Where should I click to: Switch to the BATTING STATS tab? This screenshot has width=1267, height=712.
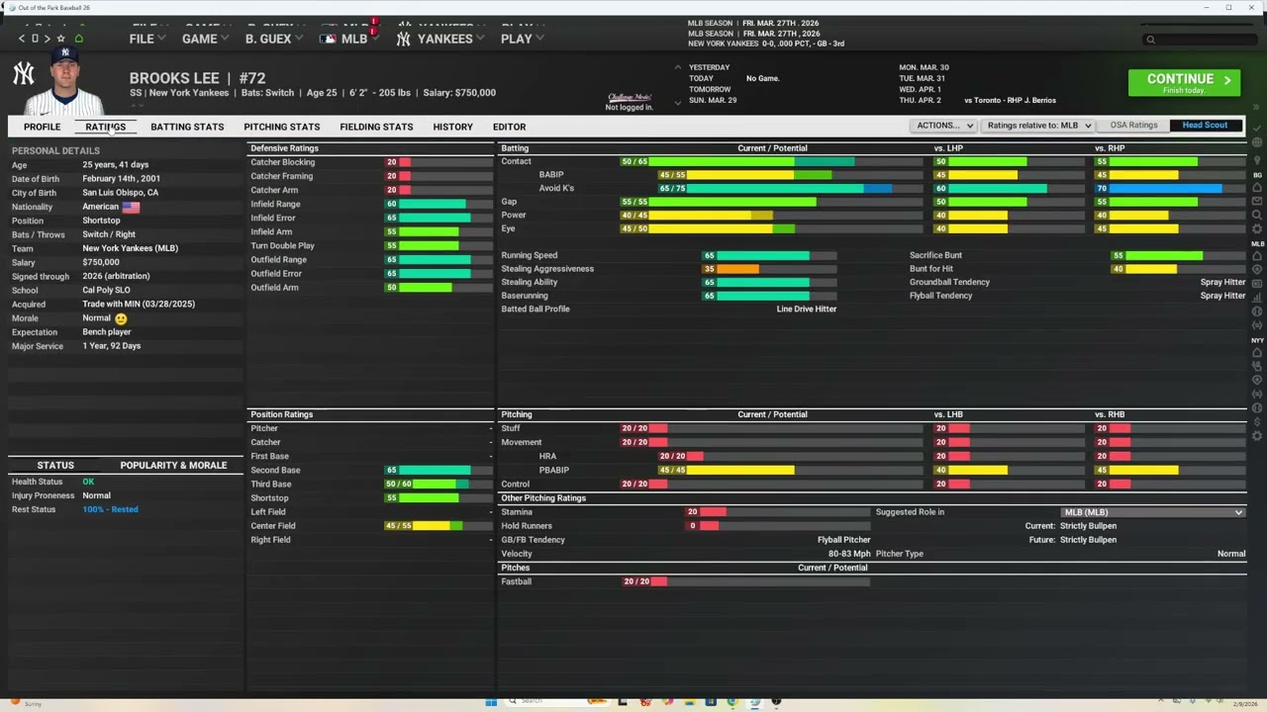pos(187,127)
